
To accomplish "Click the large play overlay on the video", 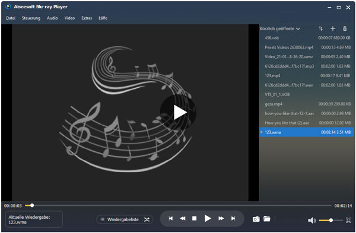I will coord(179,112).
